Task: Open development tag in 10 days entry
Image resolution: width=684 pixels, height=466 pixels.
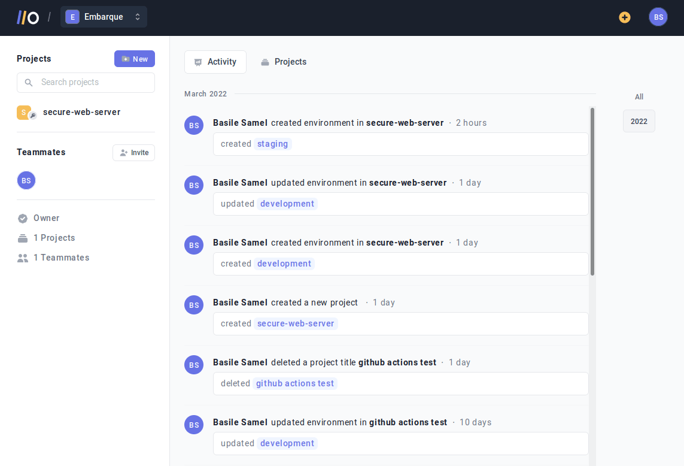Action: [287, 443]
